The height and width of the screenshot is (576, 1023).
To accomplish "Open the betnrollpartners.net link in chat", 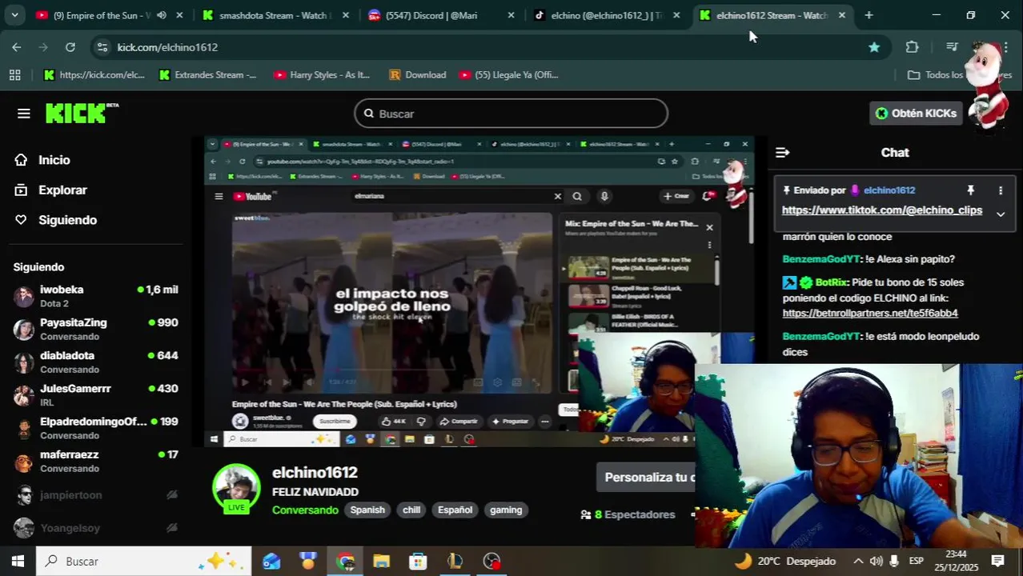I will pyautogui.click(x=870, y=314).
